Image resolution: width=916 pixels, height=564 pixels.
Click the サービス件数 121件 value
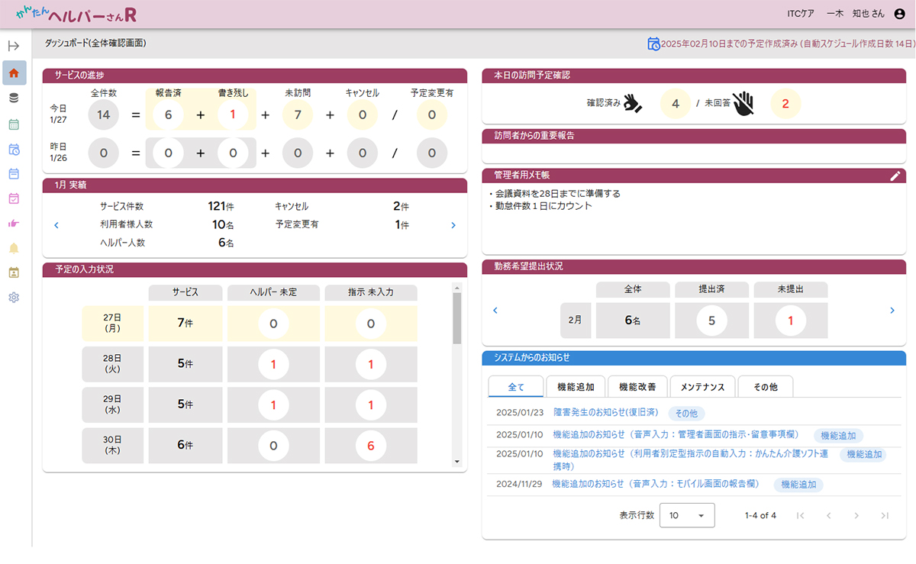coord(221,206)
